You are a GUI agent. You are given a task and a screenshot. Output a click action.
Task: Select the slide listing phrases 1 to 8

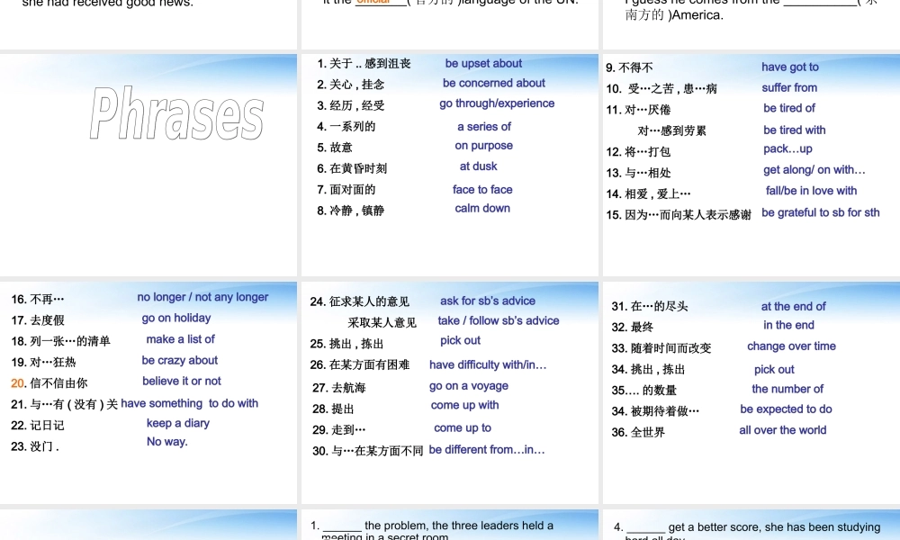(x=450, y=165)
